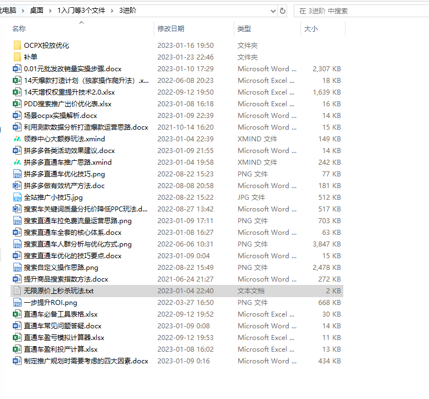This screenshot has height=399, width=429.
Task: Click the 在 3进阶 中搜索 search box
Action: pos(361,11)
